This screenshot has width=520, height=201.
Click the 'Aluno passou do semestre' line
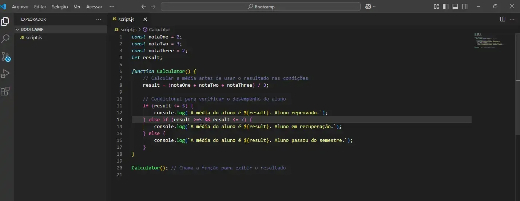point(254,140)
